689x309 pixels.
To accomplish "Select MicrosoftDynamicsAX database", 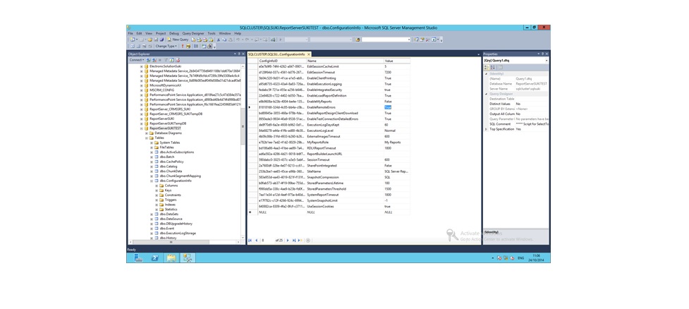I will click(165, 85).
